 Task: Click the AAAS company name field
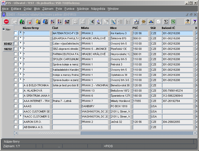pyautogui.click(x=36, y=106)
